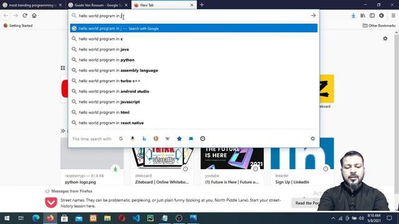Open the Downloads panel icon
This screenshot has width=399, height=224.
(x=353, y=16)
